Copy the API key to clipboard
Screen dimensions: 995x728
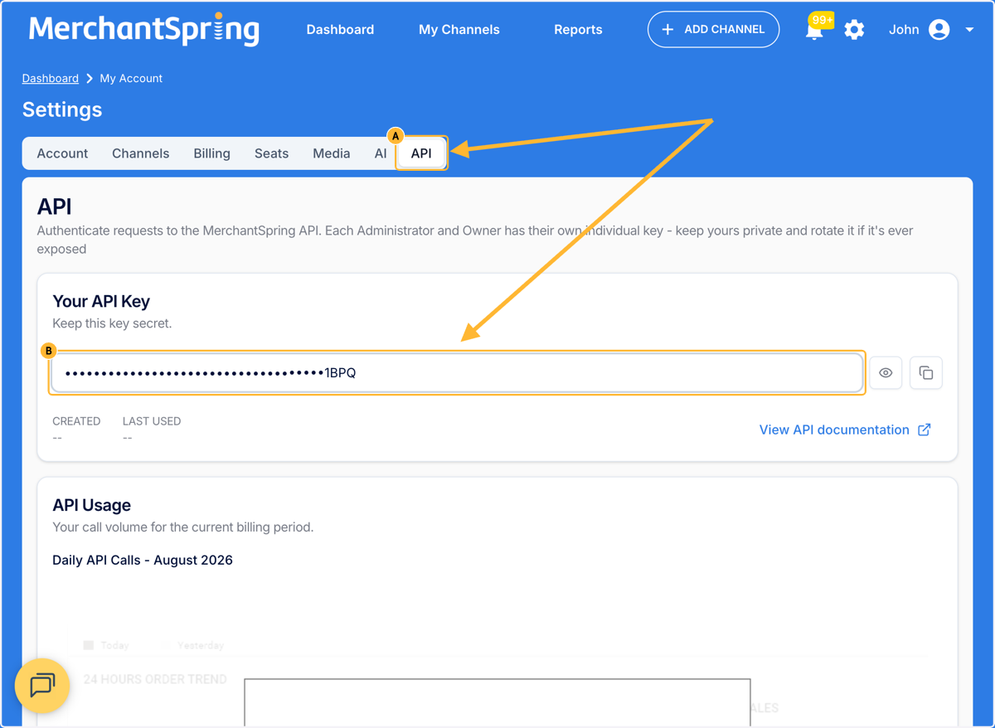[x=926, y=373]
